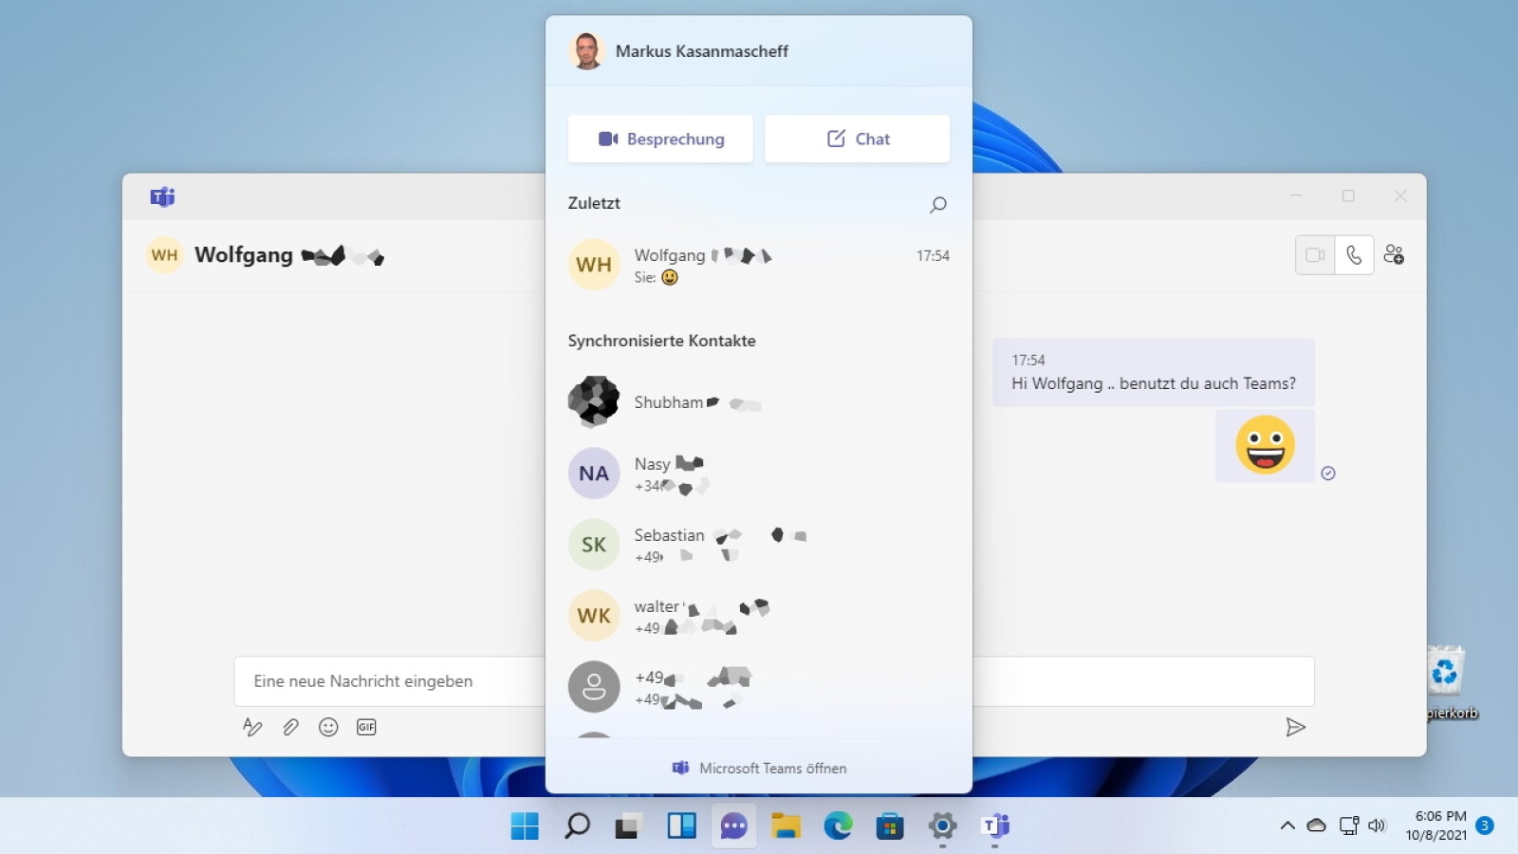This screenshot has height=854, width=1518.
Task: Open Microsoft Teams öffnen link
Action: click(759, 768)
